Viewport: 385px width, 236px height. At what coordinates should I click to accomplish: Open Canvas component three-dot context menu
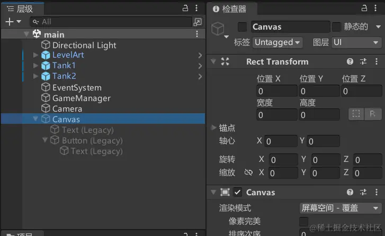point(377,192)
